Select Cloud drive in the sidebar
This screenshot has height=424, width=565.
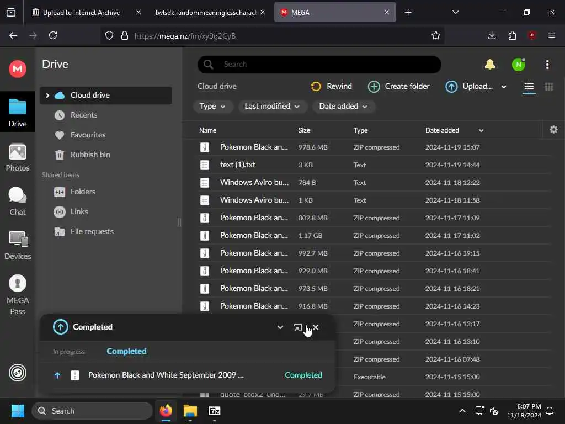coord(105,95)
